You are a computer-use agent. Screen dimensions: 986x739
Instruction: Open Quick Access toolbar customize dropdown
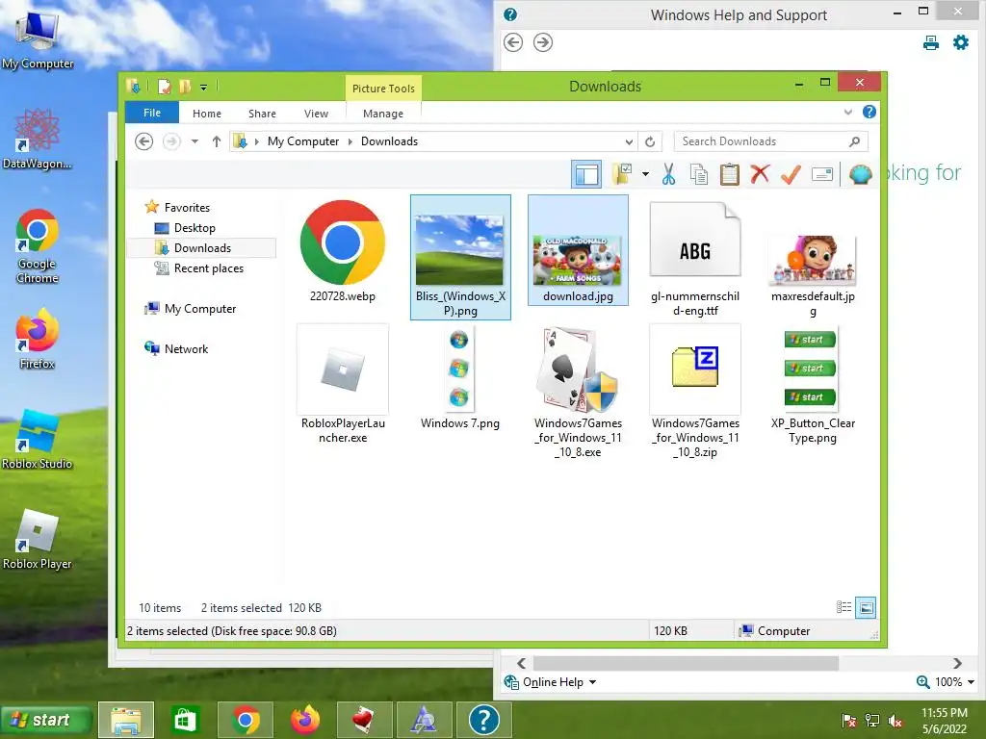204,88
